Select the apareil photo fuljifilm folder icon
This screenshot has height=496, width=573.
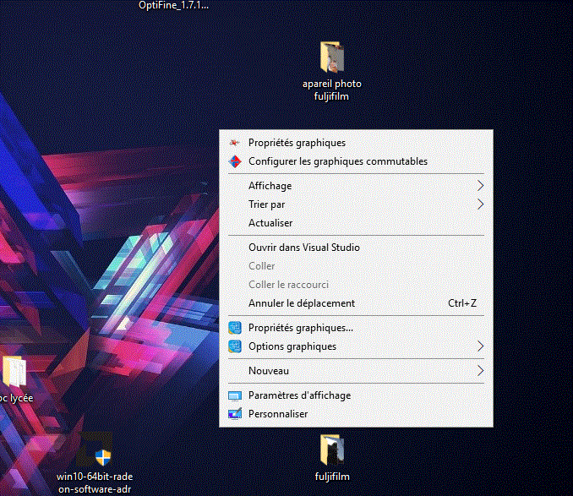[332, 57]
